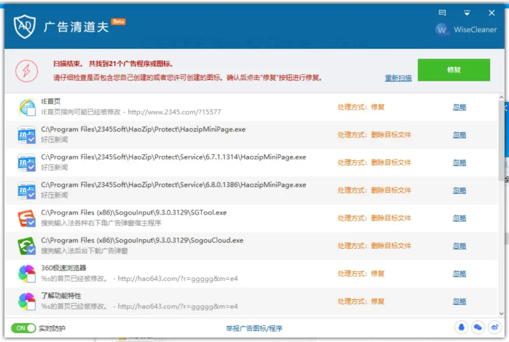This screenshot has height=342, width=509.
Task: Select 了解功能特性 row title
Action: [61, 296]
